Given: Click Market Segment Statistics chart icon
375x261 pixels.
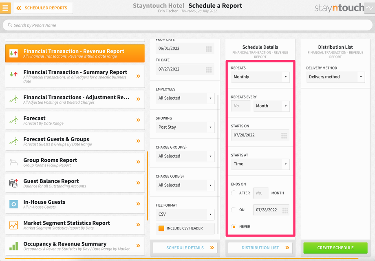Looking at the screenshot, I should (x=13, y=225).
